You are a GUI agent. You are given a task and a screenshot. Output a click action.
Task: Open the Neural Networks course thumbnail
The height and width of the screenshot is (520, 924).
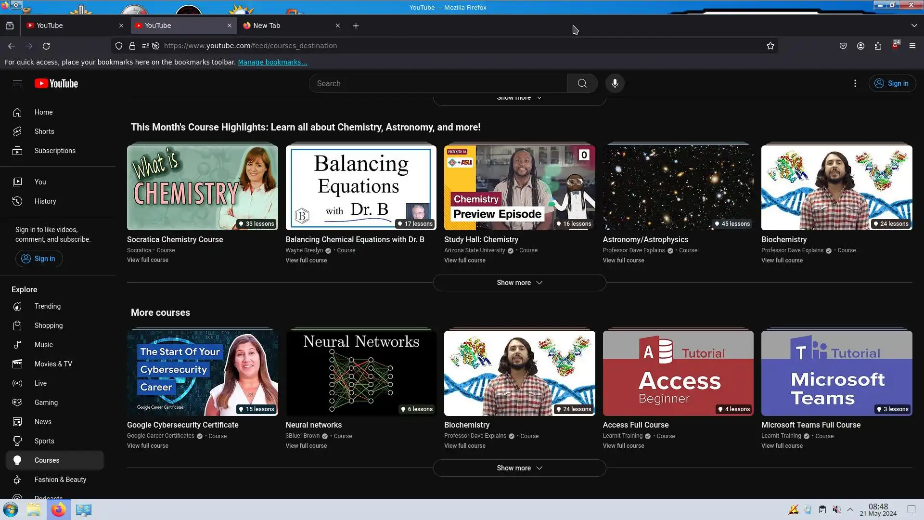(x=360, y=373)
